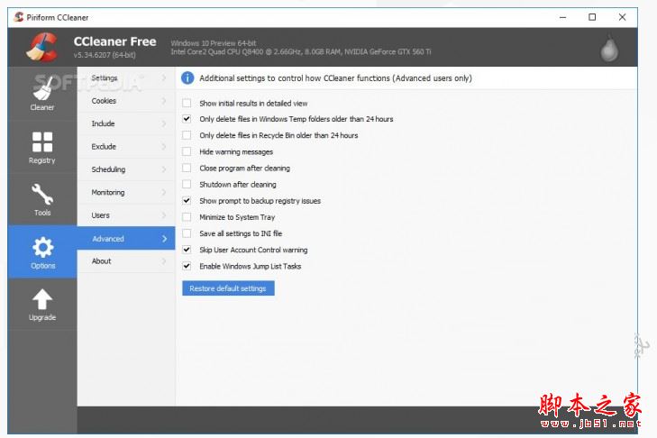This screenshot has height=438, width=657.
Task: Click the Piriform pear icon
Action: tap(609, 49)
